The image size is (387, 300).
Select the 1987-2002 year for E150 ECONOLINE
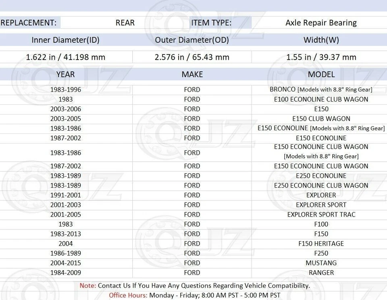(66, 138)
